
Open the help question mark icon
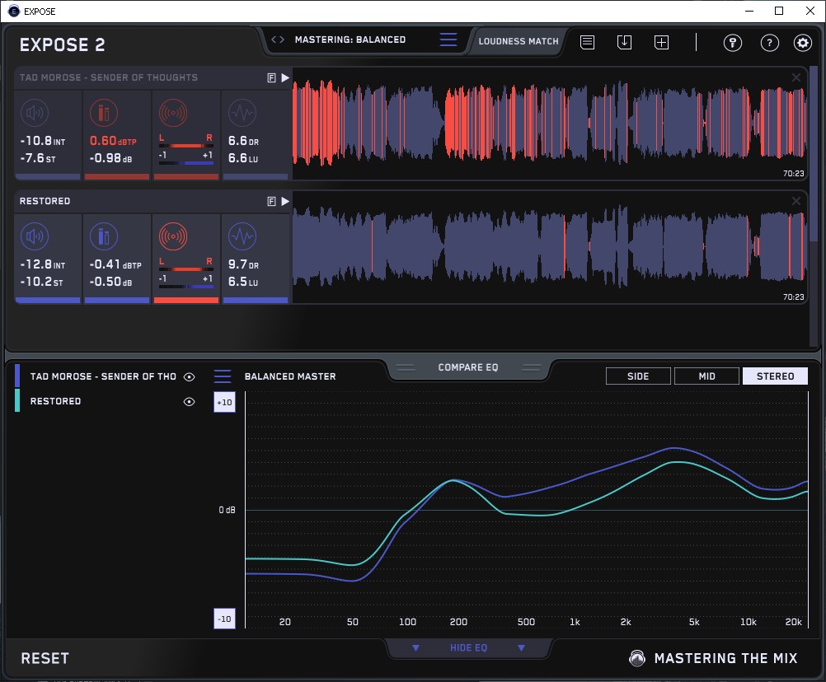click(x=769, y=43)
